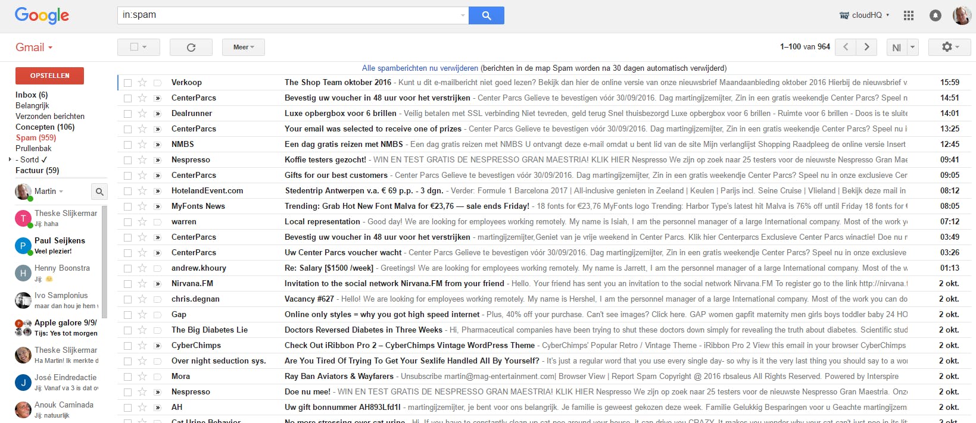The width and height of the screenshot is (976, 423).
Task: Click the OPSTELLEN compose button
Action: (49, 76)
